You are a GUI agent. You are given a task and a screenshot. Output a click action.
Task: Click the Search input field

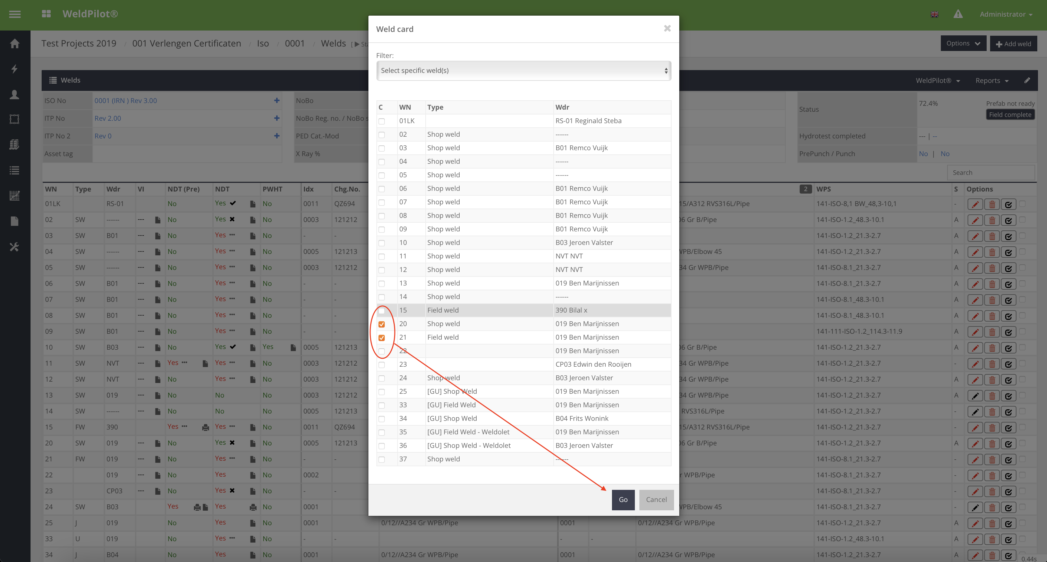(990, 172)
